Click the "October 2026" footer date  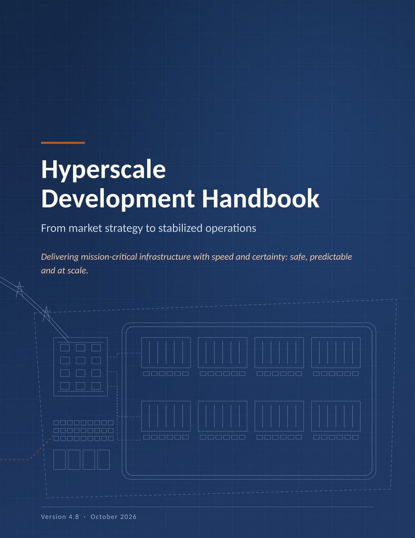pyautogui.click(x=113, y=517)
